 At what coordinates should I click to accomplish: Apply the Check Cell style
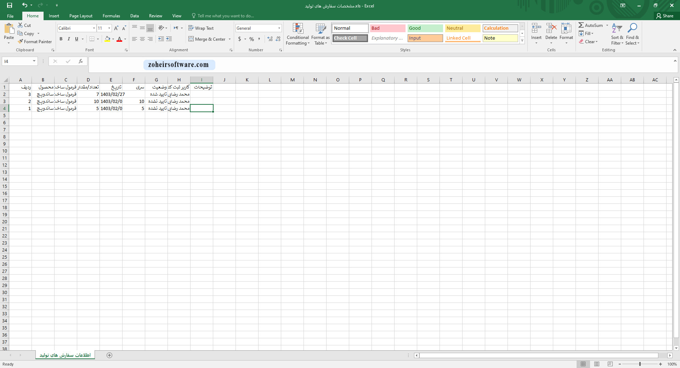point(350,38)
